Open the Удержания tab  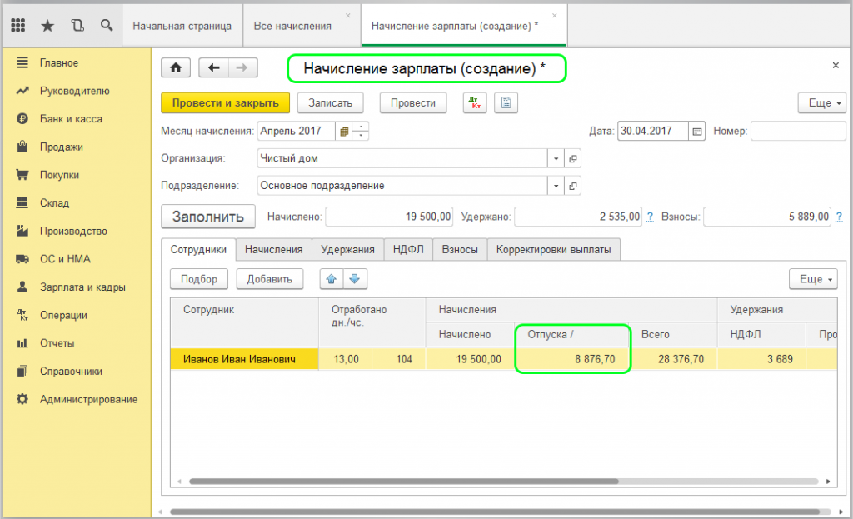point(348,249)
